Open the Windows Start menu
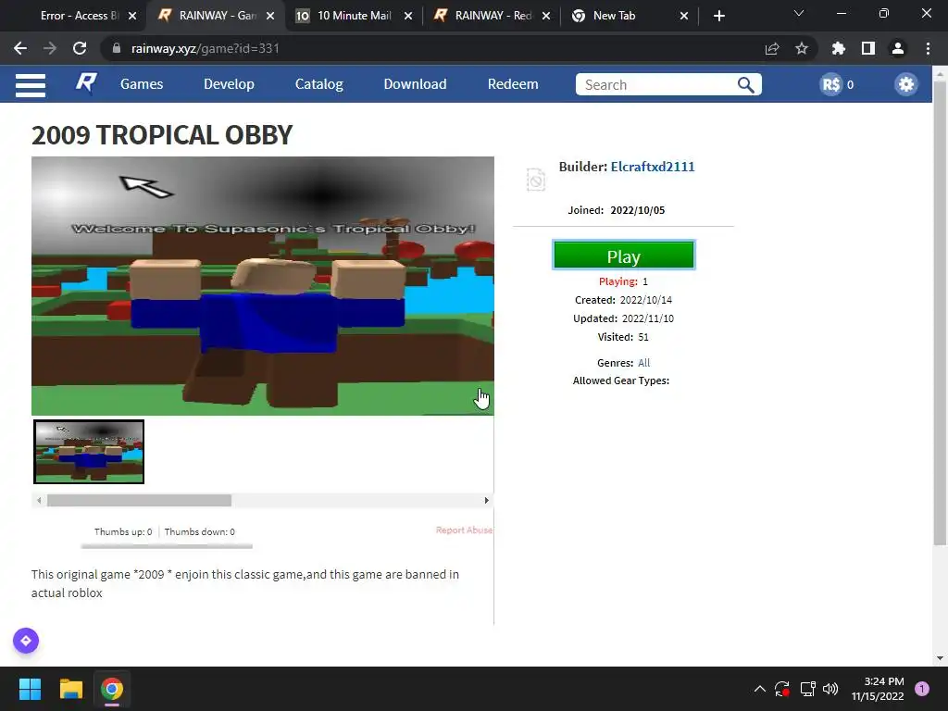The height and width of the screenshot is (711, 948). coord(31,689)
